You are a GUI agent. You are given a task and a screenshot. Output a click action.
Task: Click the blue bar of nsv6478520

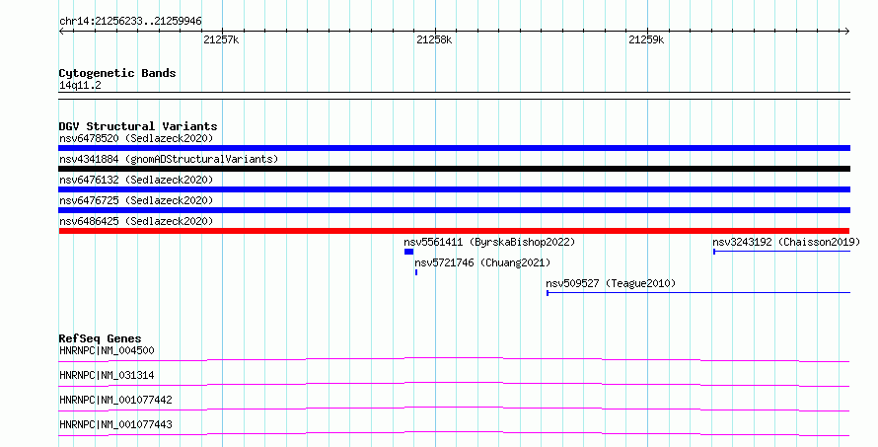454,148
